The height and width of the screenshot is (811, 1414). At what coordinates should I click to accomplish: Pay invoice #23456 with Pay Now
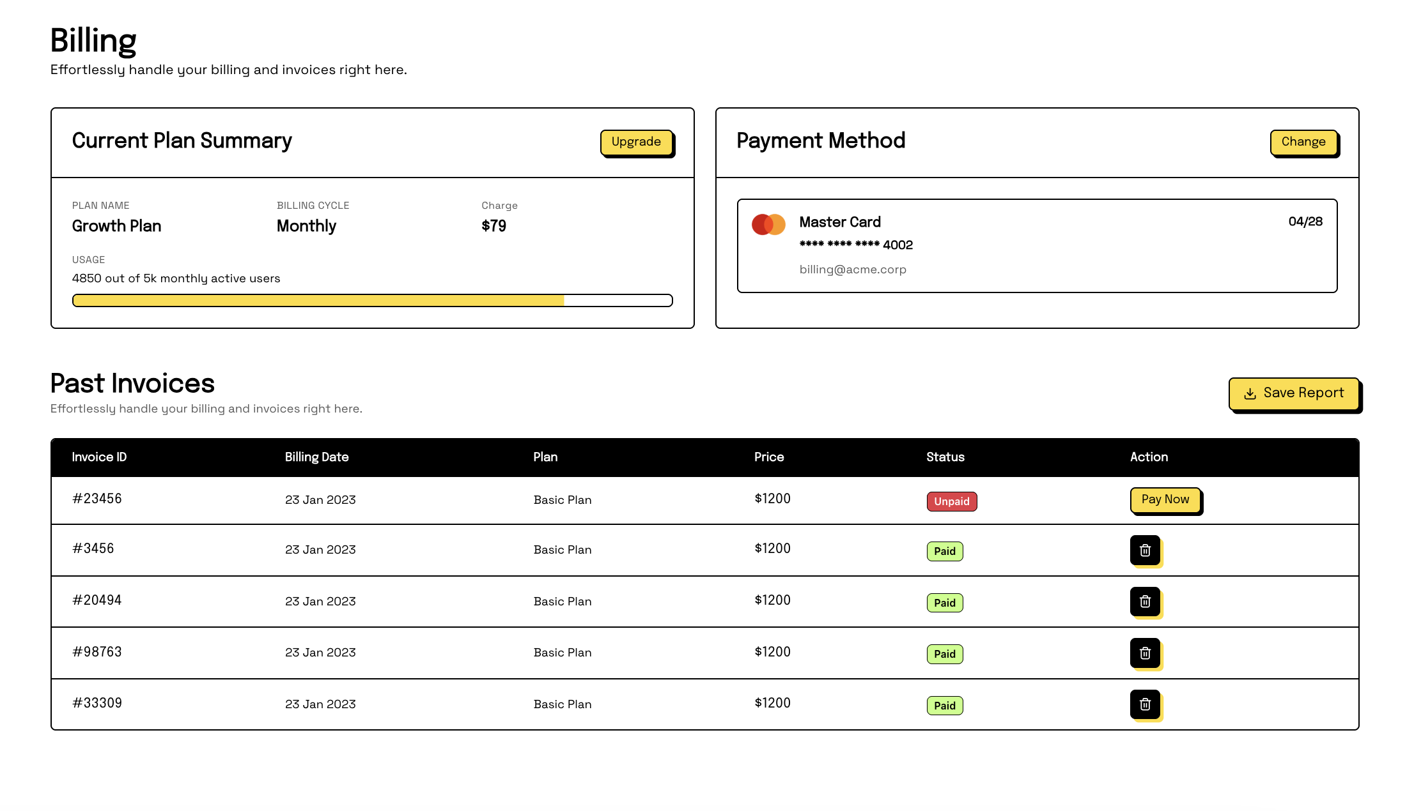point(1165,499)
